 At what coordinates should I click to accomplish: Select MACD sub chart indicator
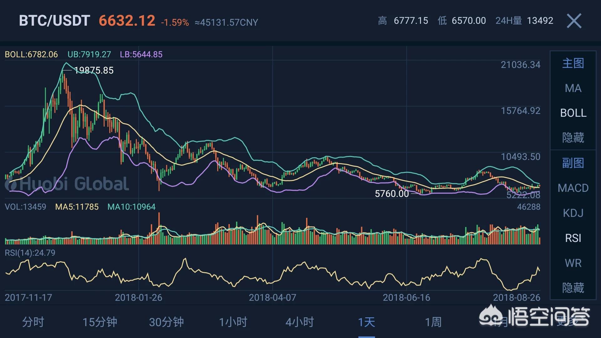pyautogui.click(x=573, y=188)
